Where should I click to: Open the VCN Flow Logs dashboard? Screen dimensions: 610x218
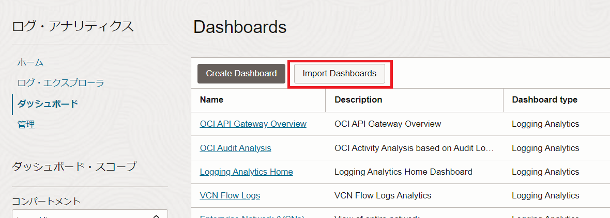230,195
